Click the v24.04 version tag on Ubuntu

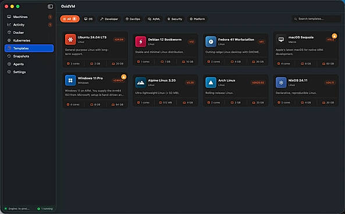pyautogui.click(x=119, y=40)
